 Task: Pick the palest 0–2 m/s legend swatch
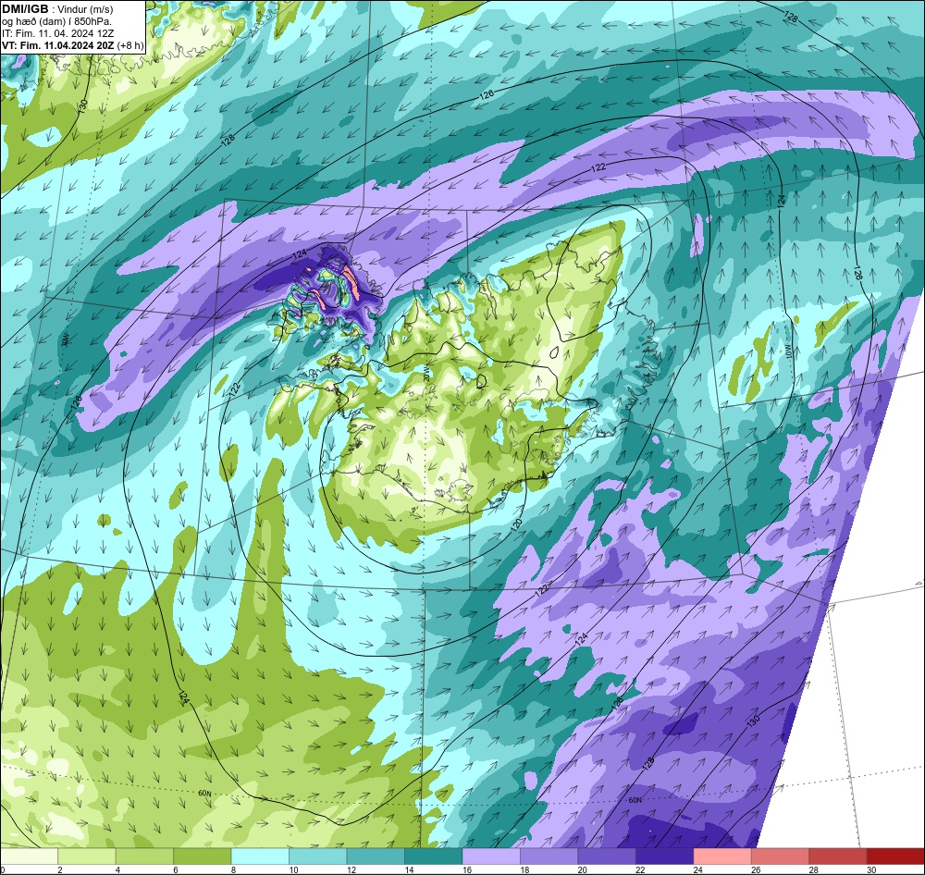29,857
